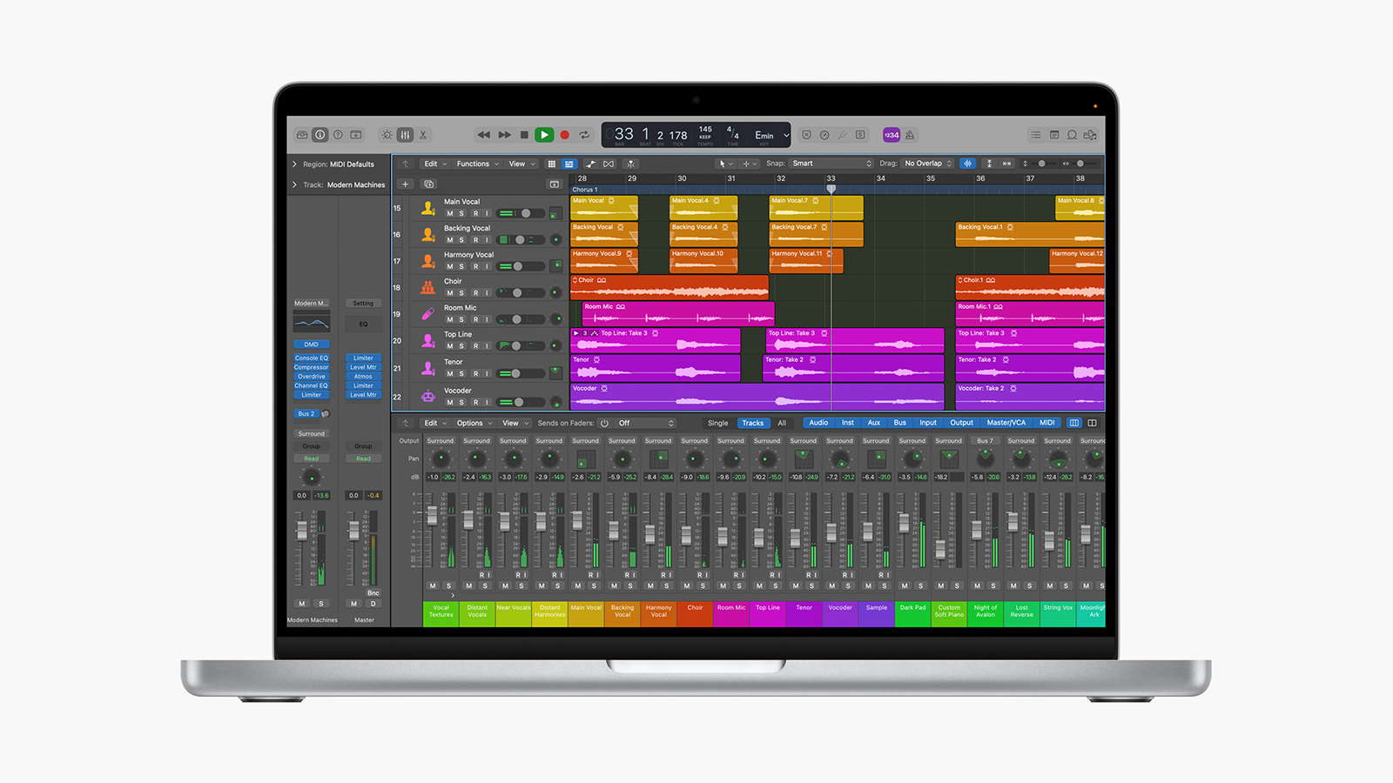Open the Loop Browser icon
Screen dimensions: 1393x783
pyautogui.click(x=1072, y=135)
